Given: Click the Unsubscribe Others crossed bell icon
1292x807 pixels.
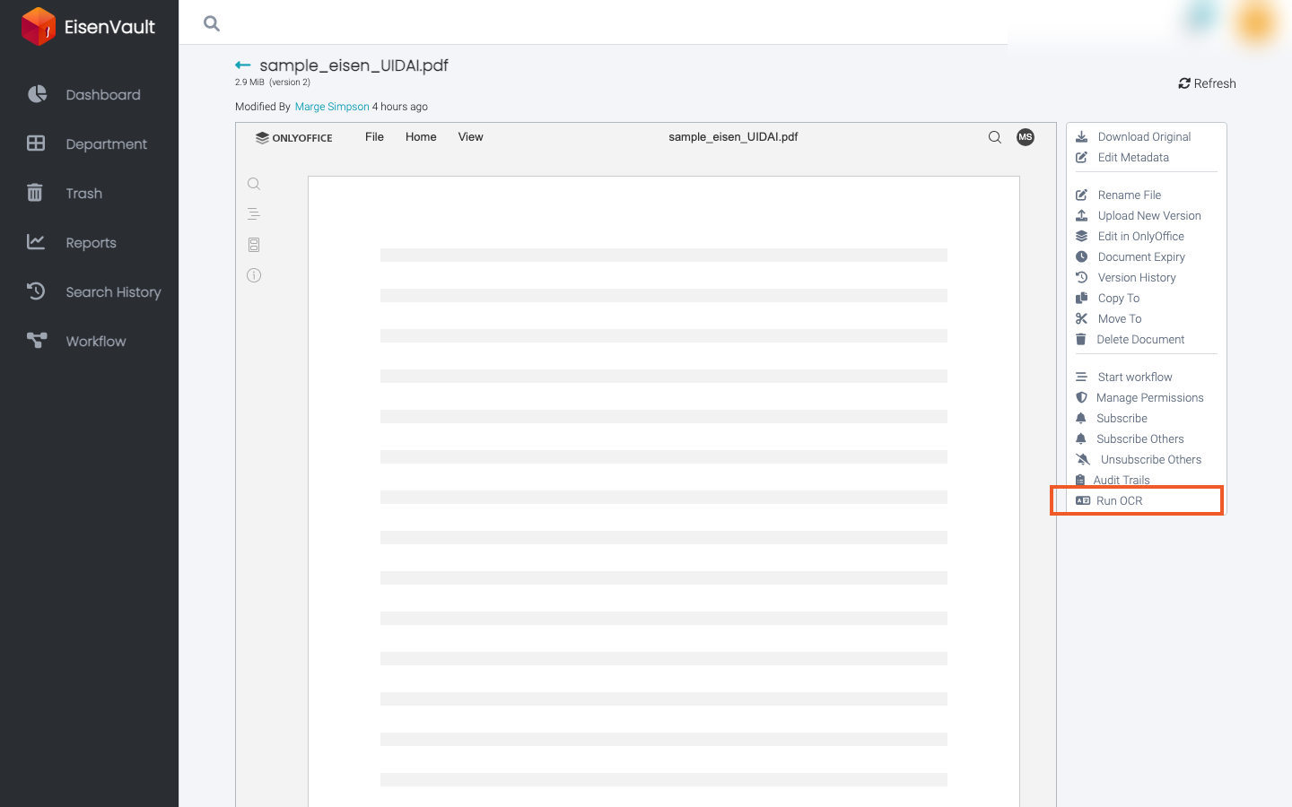Looking at the screenshot, I should 1083,459.
